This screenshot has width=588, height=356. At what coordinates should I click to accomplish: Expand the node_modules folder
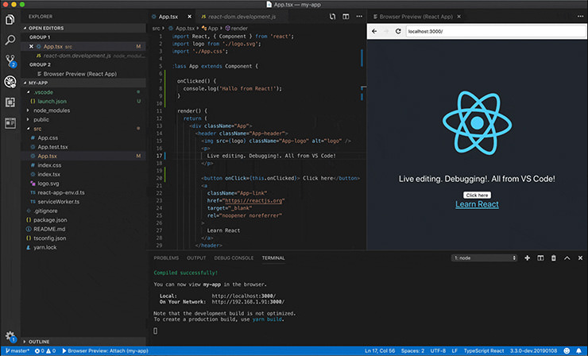point(51,110)
